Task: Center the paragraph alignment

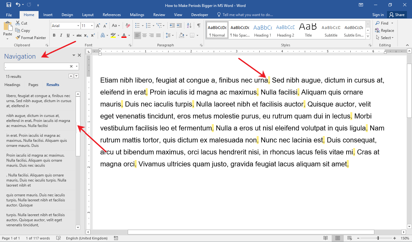Action: point(145,35)
